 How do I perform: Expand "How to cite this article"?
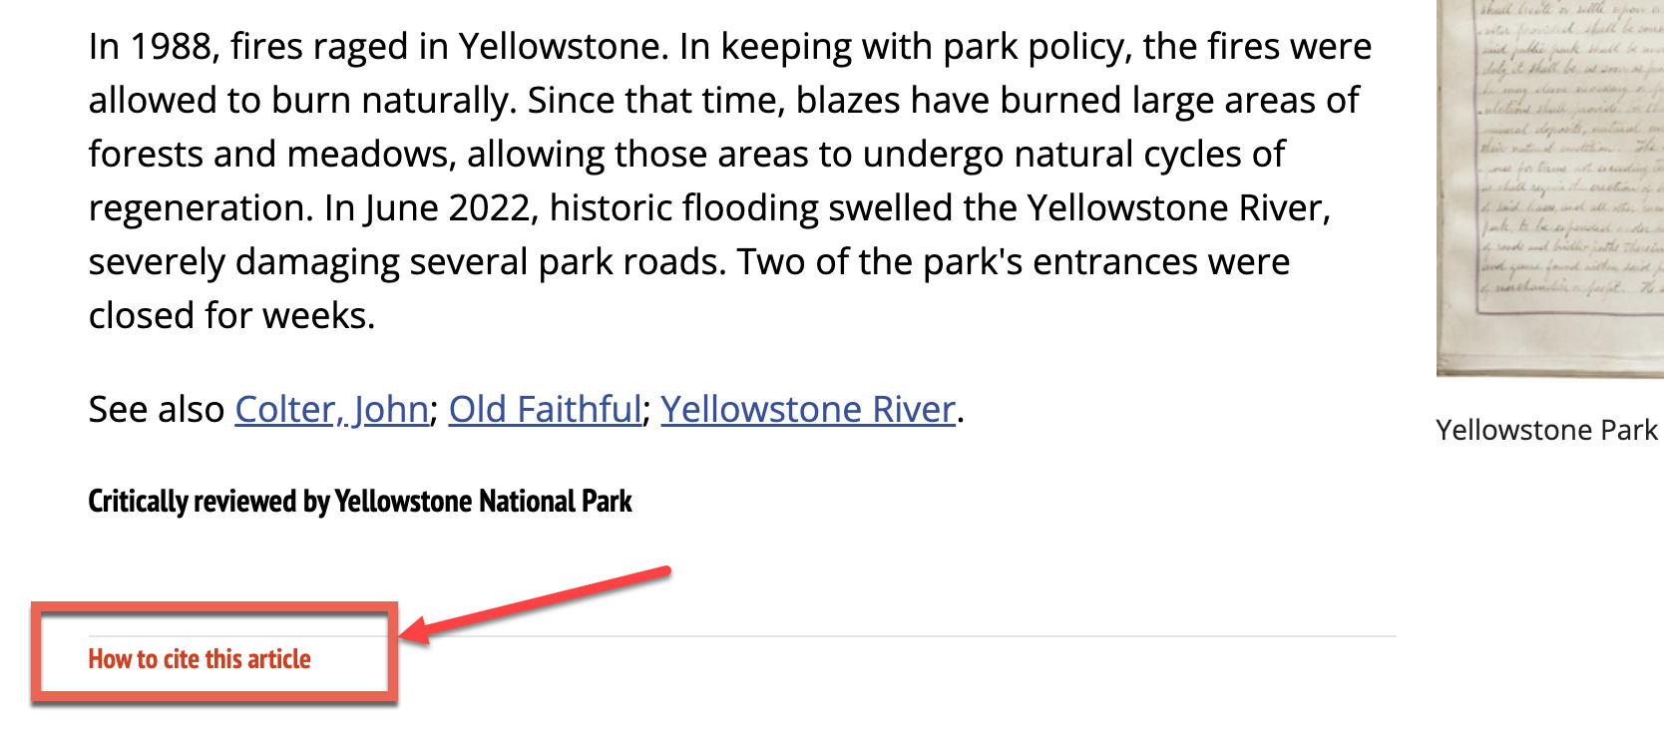tap(200, 659)
